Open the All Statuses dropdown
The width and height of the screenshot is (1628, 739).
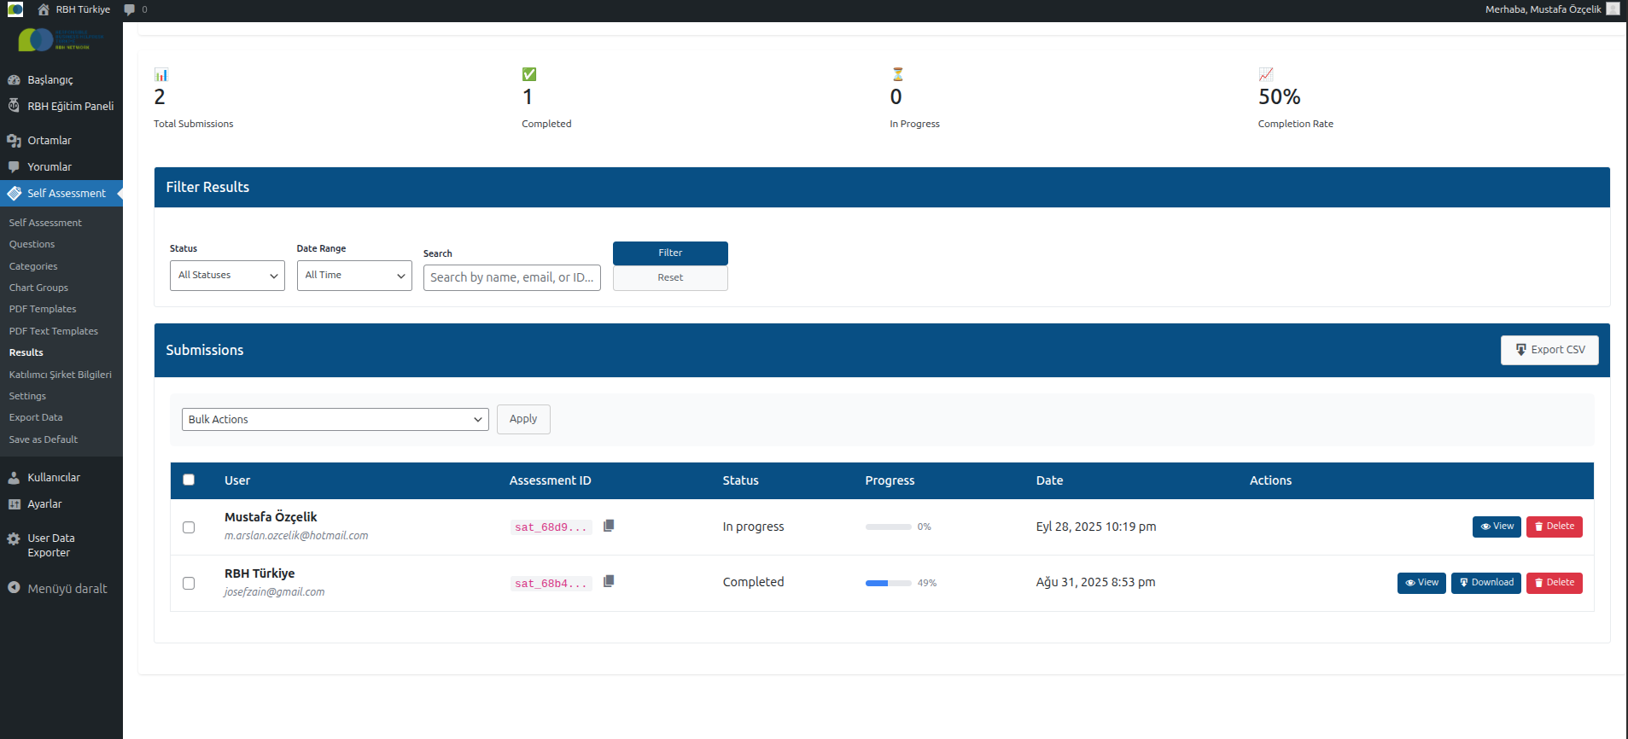(227, 276)
